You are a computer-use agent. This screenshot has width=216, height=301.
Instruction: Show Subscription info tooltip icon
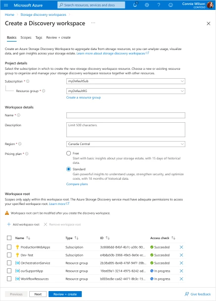(x=28, y=81)
